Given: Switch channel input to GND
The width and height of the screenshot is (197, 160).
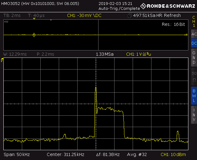Looking at the screenshot, I should point(194,58).
